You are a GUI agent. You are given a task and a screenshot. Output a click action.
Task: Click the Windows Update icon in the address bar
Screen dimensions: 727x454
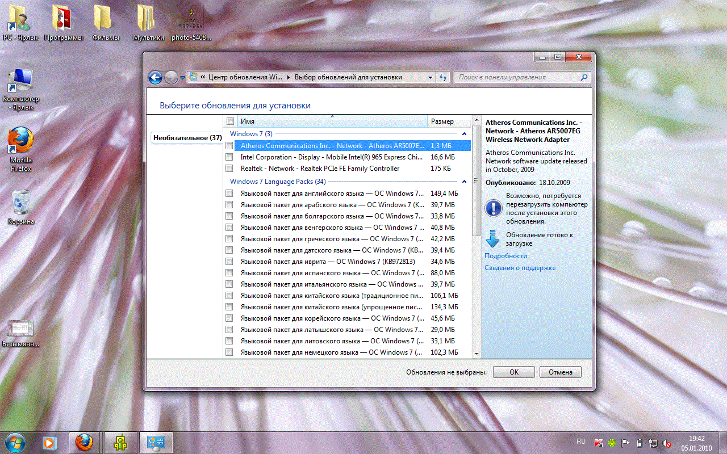193,77
